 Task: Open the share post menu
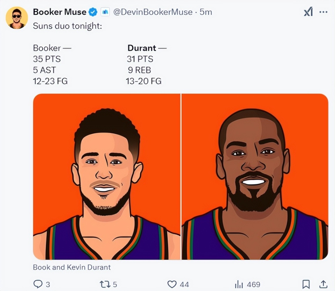pos(323,284)
